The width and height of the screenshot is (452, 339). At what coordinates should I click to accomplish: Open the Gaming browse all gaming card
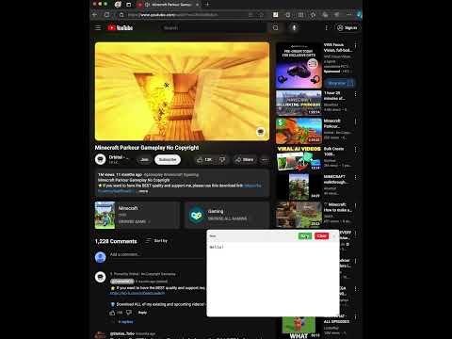pyautogui.click(x=227, y=215)
